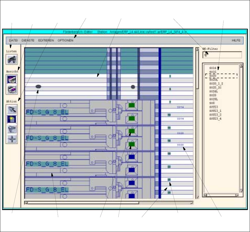Viewport: 250px width, 232px height.
Task: Select SST23_2 in the BE list
Action: point(215,115)
